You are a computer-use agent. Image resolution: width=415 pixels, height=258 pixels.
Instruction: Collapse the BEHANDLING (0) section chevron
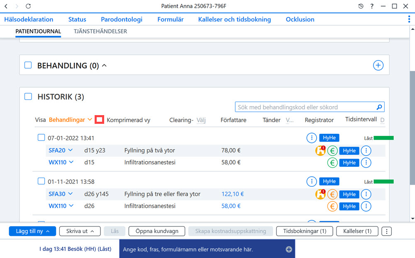point(104,65)
